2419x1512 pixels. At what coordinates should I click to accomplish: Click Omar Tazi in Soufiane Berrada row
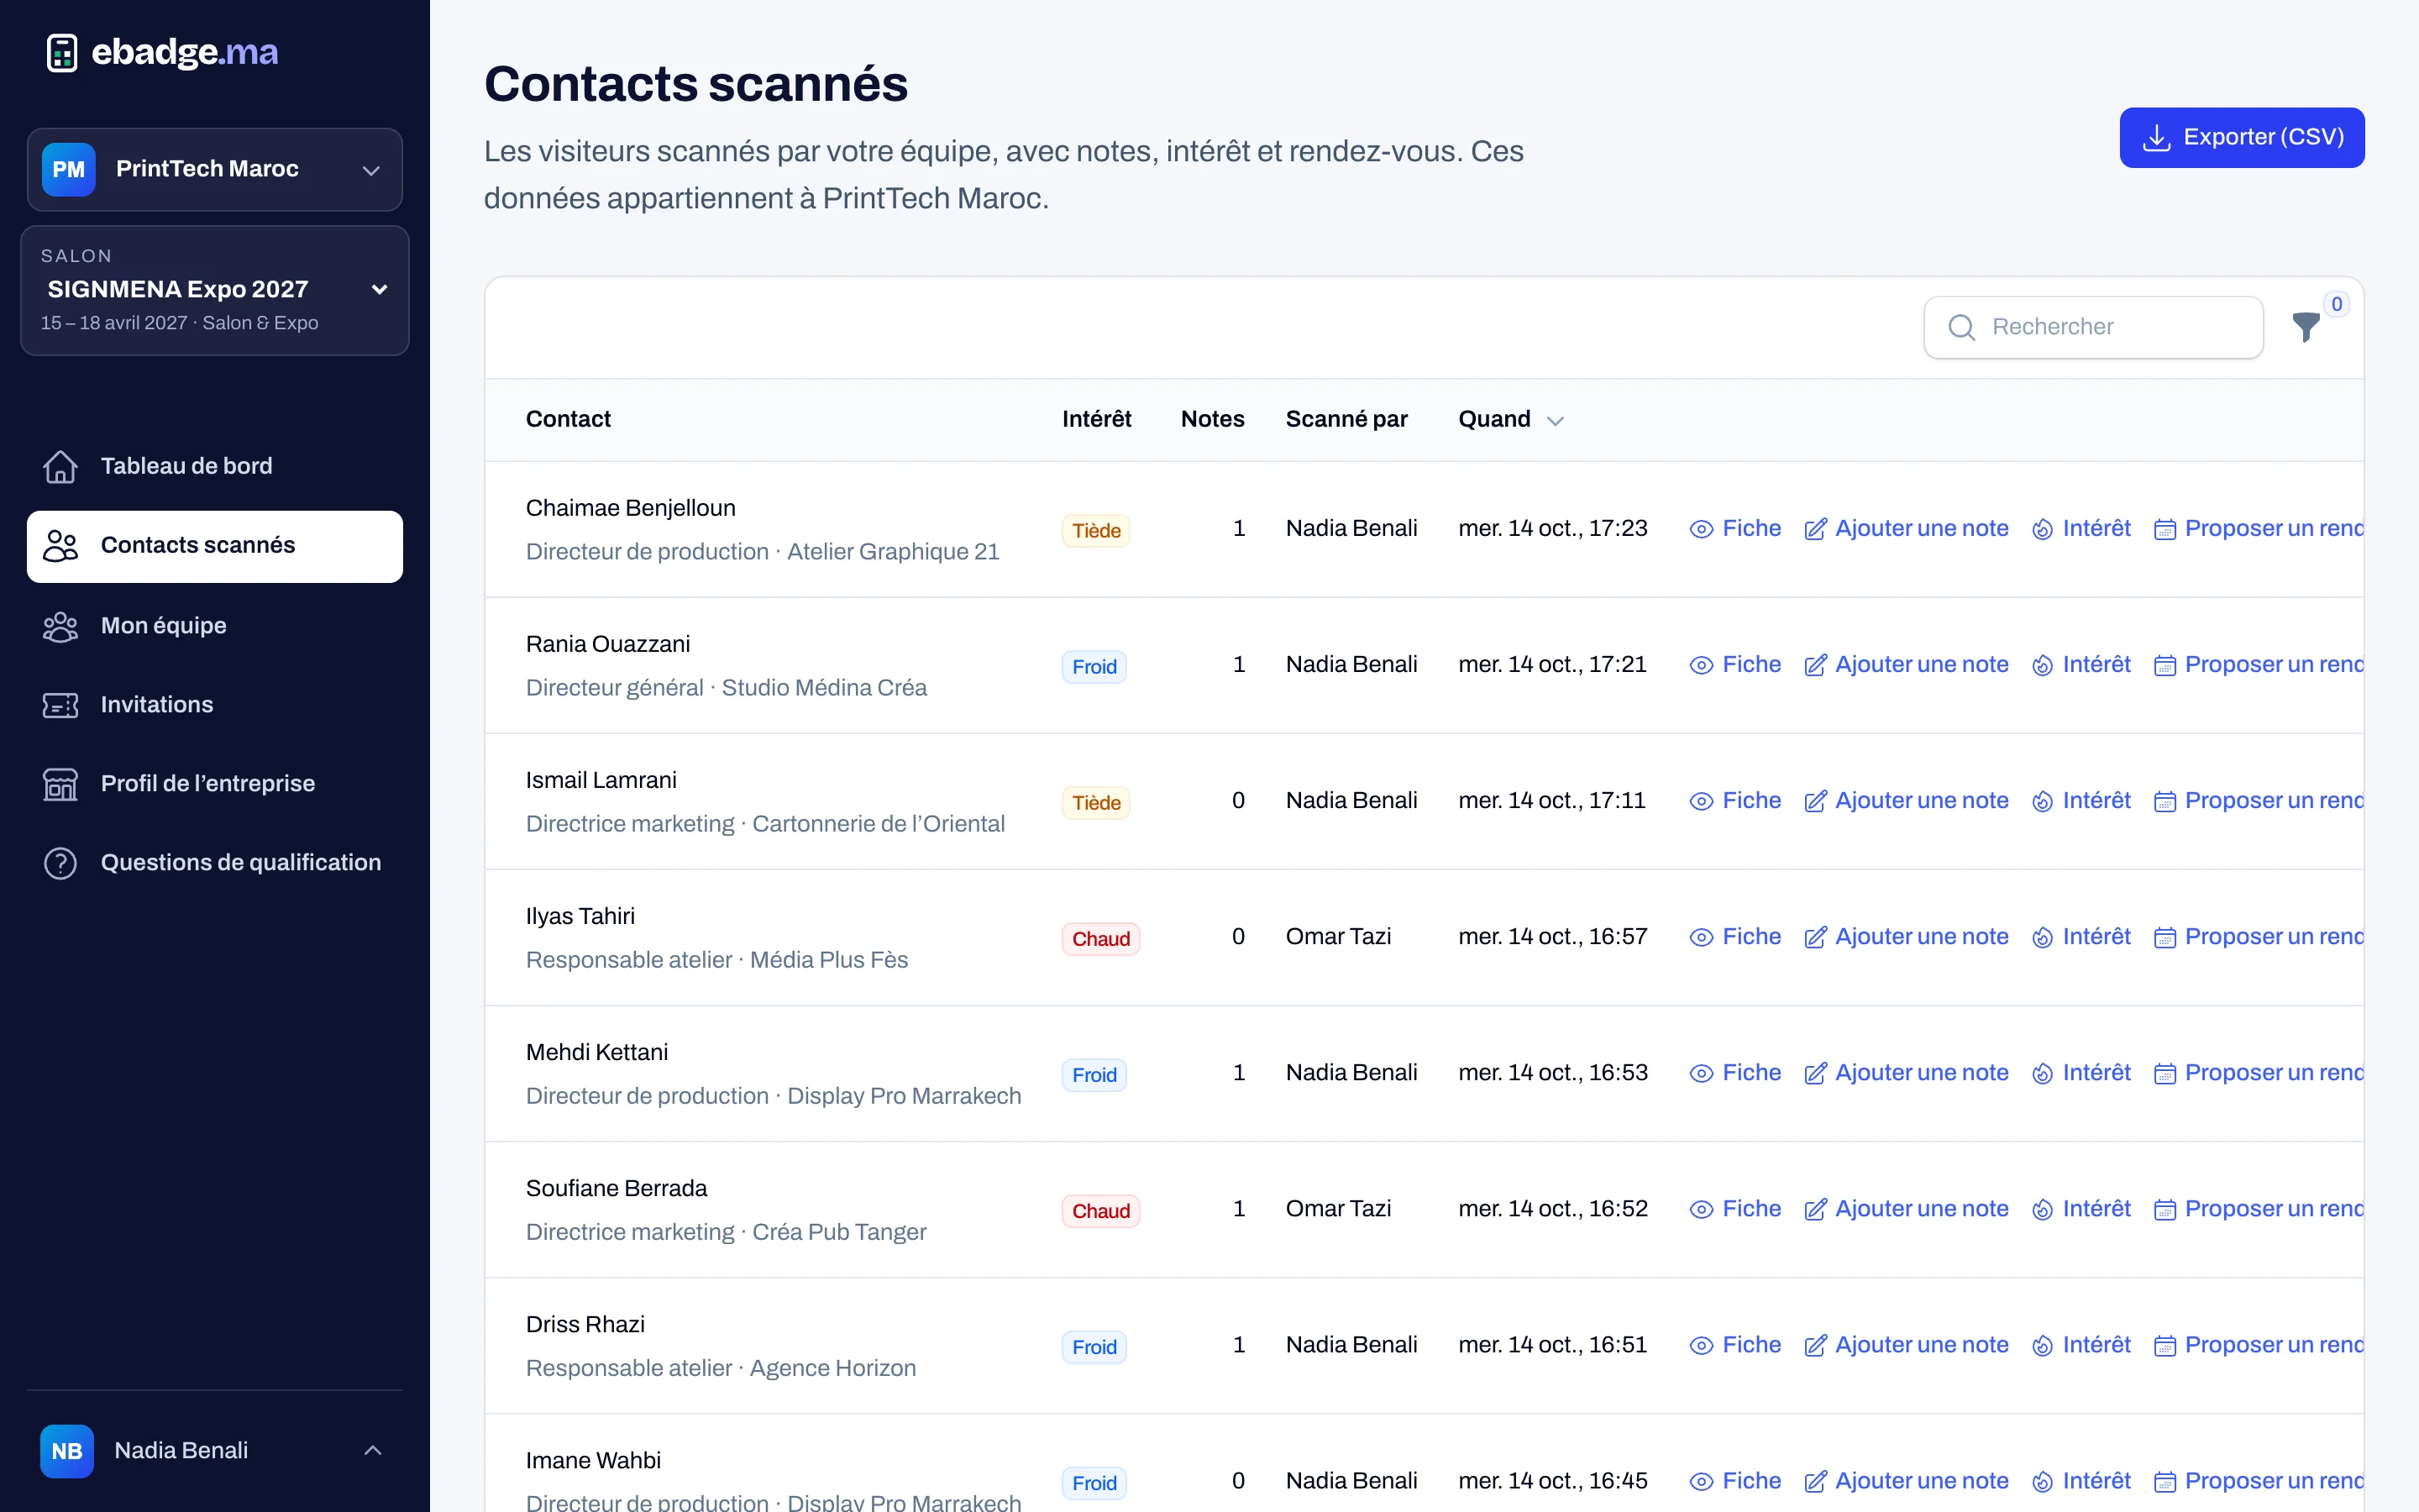click(1337, 1208)
